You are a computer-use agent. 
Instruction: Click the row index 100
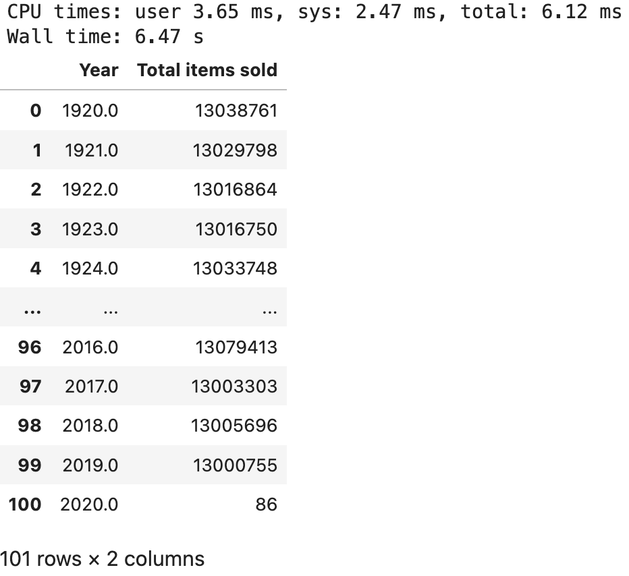pyautogui.click(x=25, y=504)
